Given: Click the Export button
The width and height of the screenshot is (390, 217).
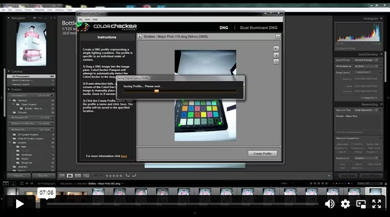Looking at the screenshot, I should pos(43,176).
